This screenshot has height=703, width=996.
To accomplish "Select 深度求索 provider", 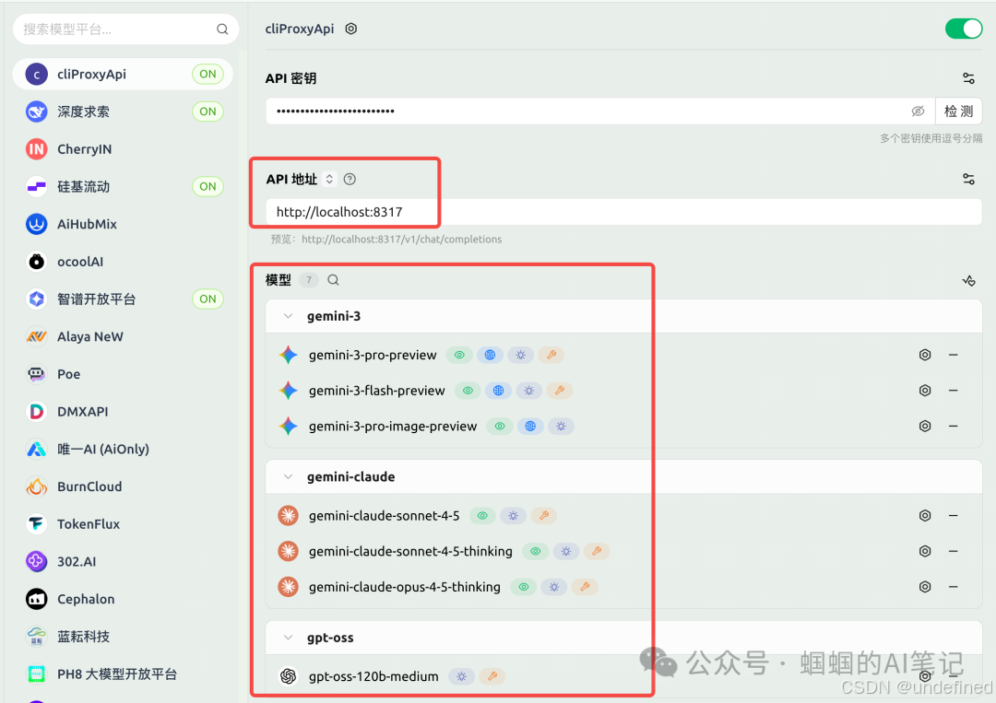I will [x=123, y=111].
